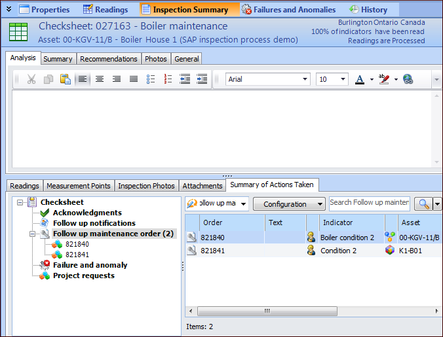
Task: Click the search magnifier icon
Action: click(423, 204)
